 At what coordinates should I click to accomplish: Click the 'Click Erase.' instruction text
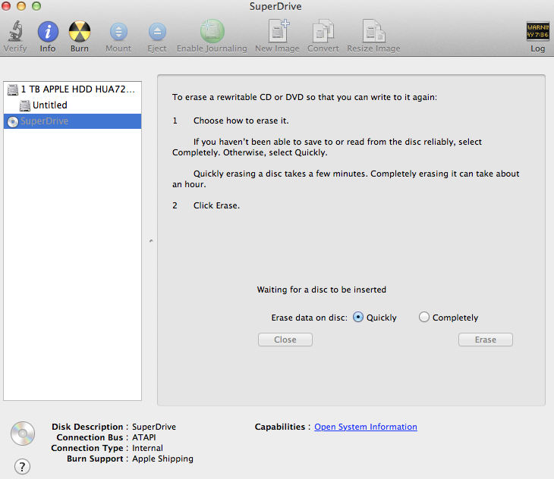click(x=216, y=205)
